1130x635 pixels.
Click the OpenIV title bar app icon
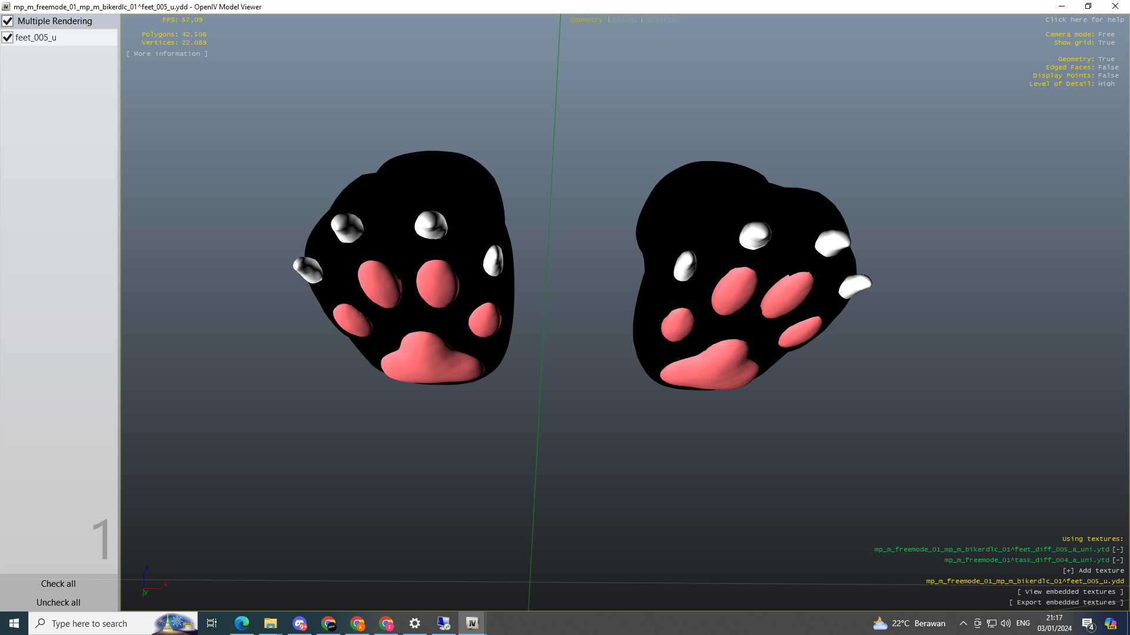pyautogui.click(x=6, y=6)
